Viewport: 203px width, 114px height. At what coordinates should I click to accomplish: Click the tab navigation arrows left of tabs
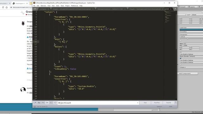click(x=35, y=9)
